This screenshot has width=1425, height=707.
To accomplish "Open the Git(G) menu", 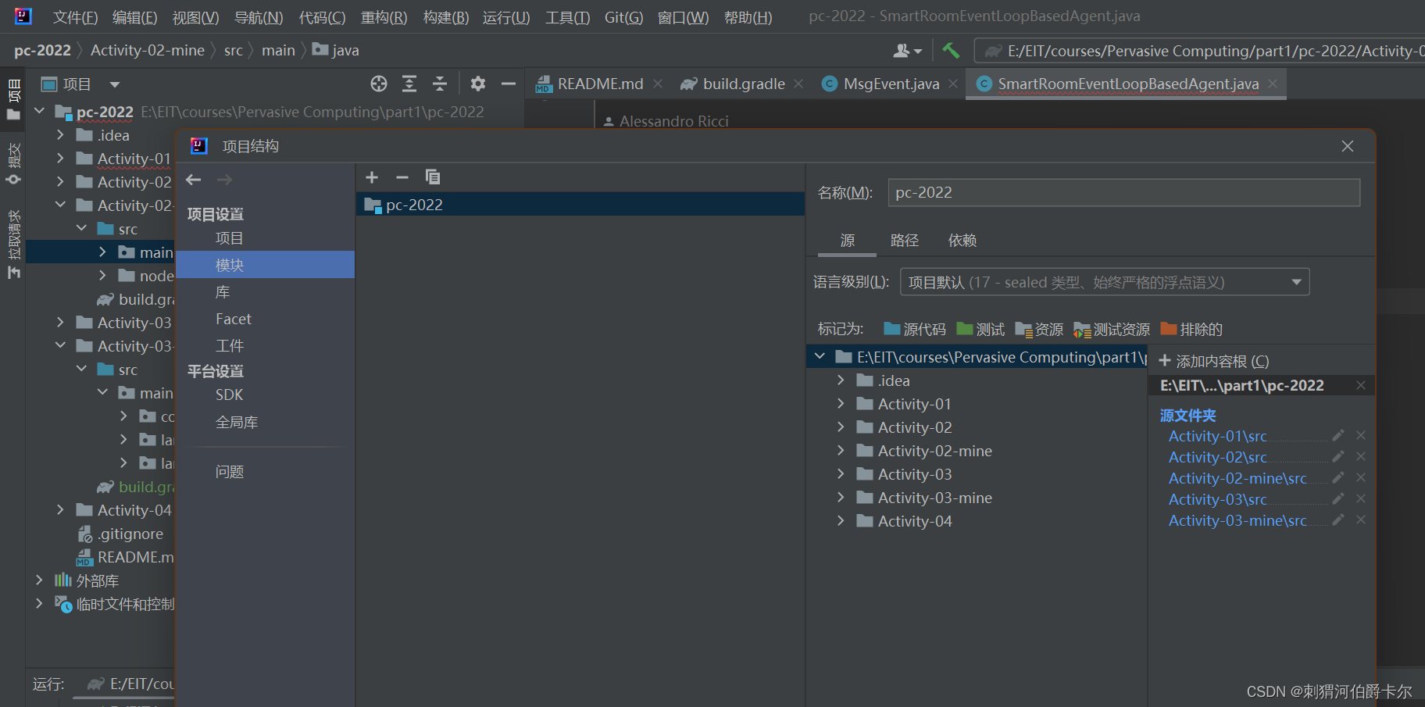I will [x=623, y=17].
